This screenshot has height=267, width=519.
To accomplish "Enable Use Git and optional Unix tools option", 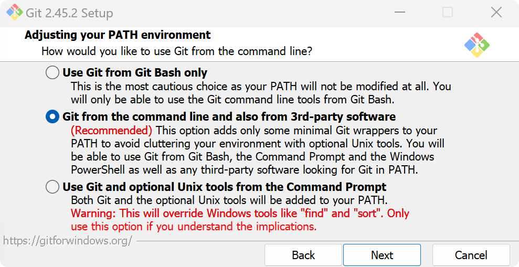I will pos(52,187).
